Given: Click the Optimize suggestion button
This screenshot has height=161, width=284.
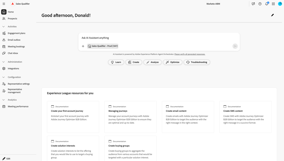Looking at the screenshot, I should (x=173, y=62).
